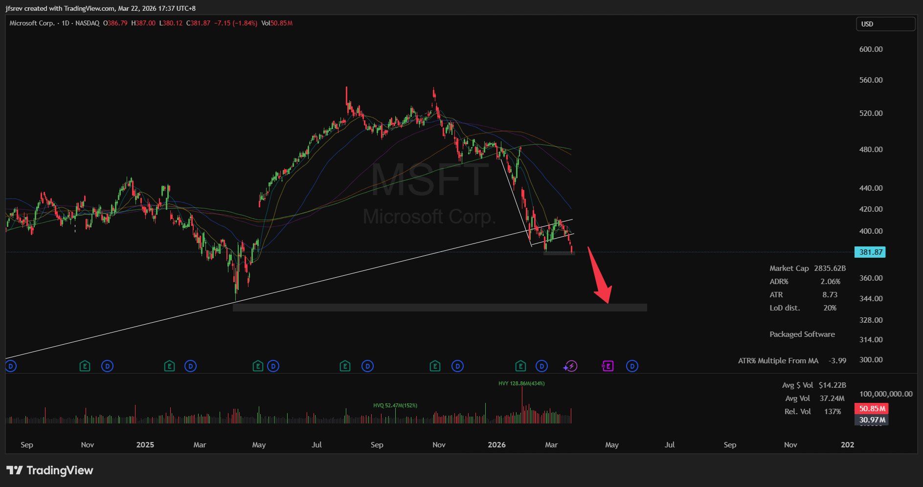Click the 420.00 price axis label
Viewport: 923px width, 487px height.
[x=871, y=209]
